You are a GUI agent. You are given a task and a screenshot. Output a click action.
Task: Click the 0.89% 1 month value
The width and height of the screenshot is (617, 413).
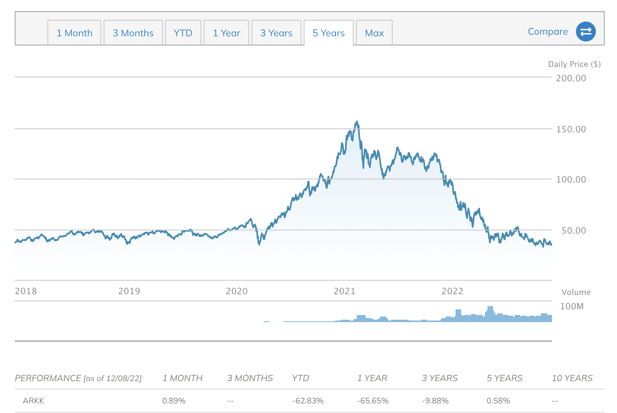(174, 401)
